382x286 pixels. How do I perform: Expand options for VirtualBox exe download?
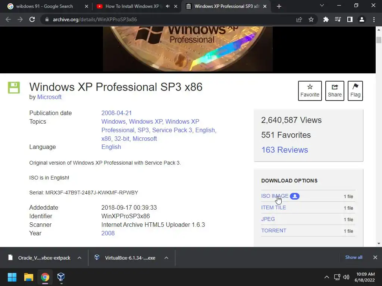[166, 258]
